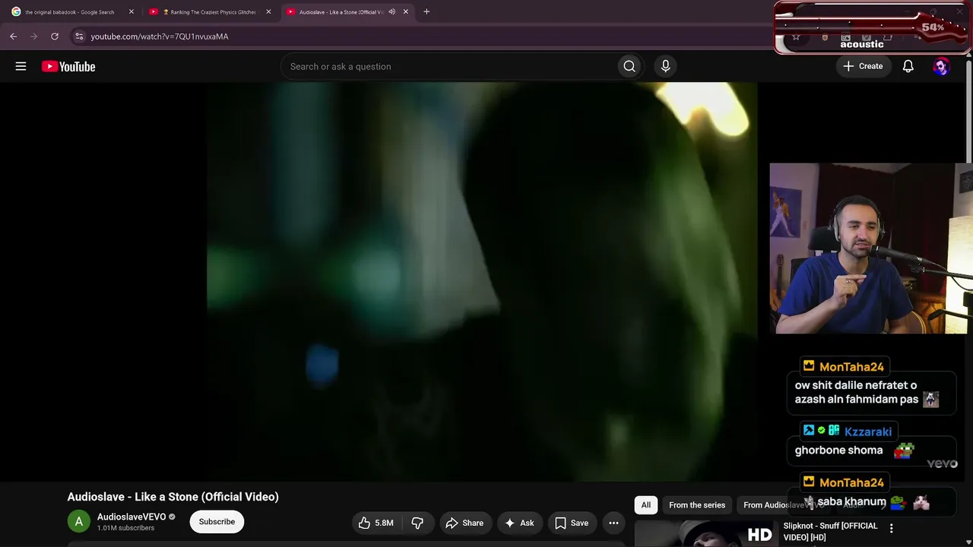This screenshot has width=973, height=547.
Task: Open the Slipknot Snuff HD thumbnail
Action: click(705, 533)
